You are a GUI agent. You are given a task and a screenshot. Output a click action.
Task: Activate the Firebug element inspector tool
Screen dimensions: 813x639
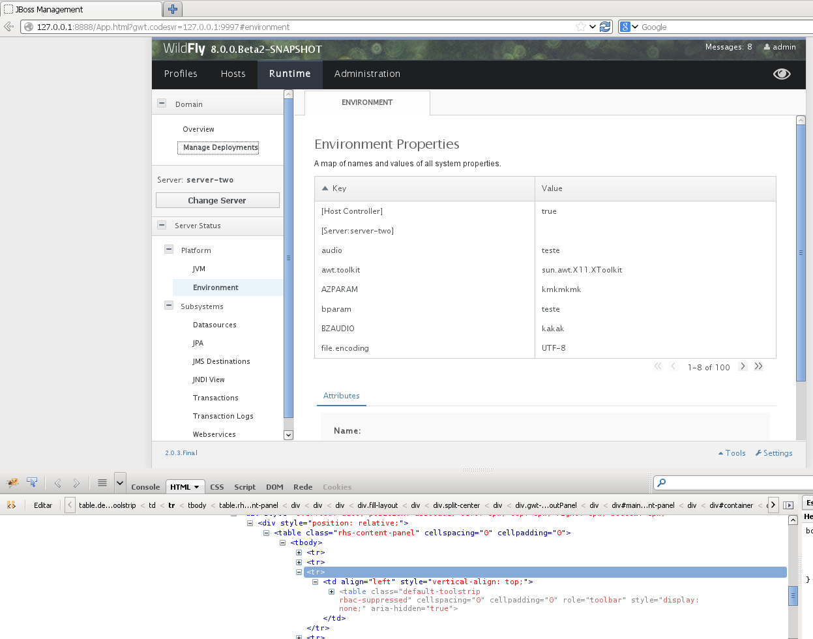click(x=32, y=483)
